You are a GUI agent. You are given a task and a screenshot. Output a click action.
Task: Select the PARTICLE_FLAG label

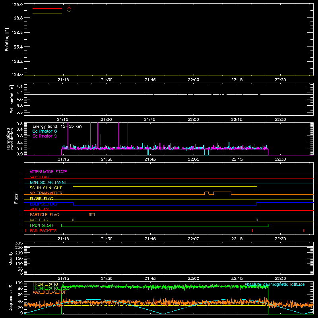click(45, 214)
